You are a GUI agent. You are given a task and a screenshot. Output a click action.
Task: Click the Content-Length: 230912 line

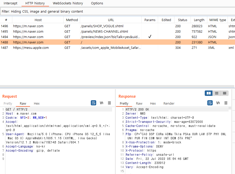coord(145,163)
